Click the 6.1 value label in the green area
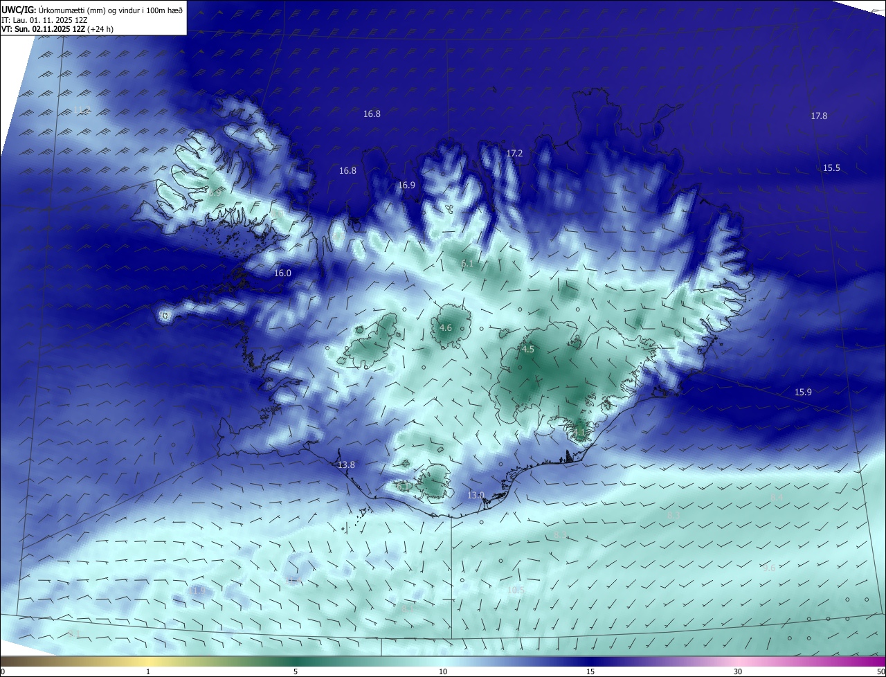 (467, 264)
